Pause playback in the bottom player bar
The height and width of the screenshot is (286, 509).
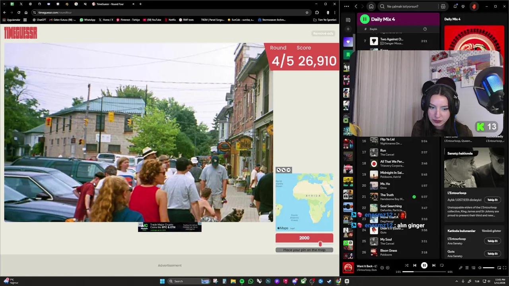pyautogui.click(x=424, y=265)
